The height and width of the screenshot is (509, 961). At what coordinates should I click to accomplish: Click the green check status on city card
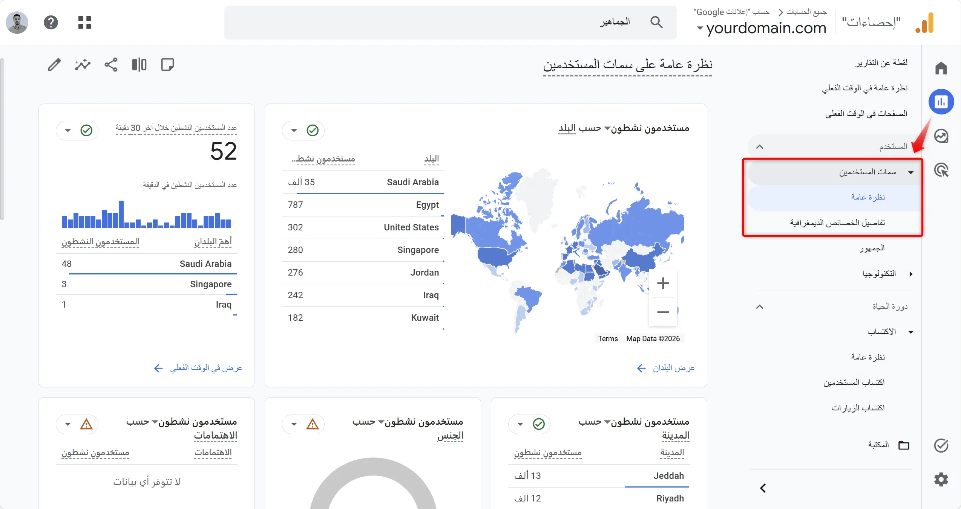[539, 424]
